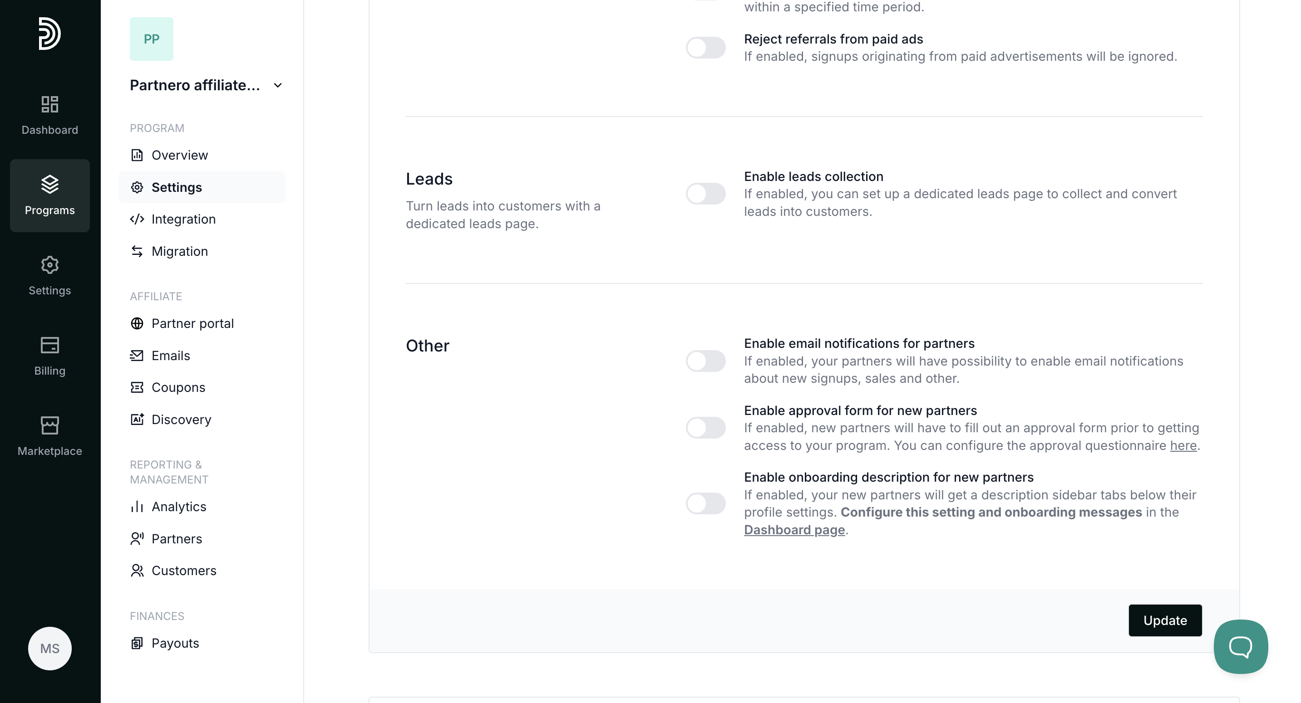This screenshot has width=1301, height=703.
Task: Follow the Dashboard page link
Action: (794, 530)
